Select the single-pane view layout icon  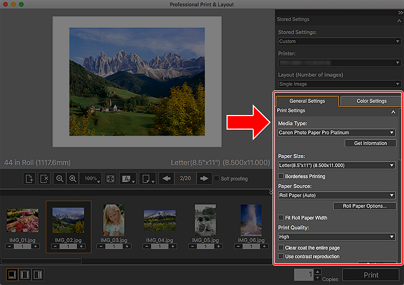point(12,275)
